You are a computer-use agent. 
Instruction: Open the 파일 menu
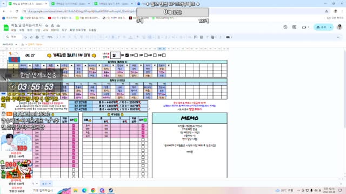click(14, 30)
